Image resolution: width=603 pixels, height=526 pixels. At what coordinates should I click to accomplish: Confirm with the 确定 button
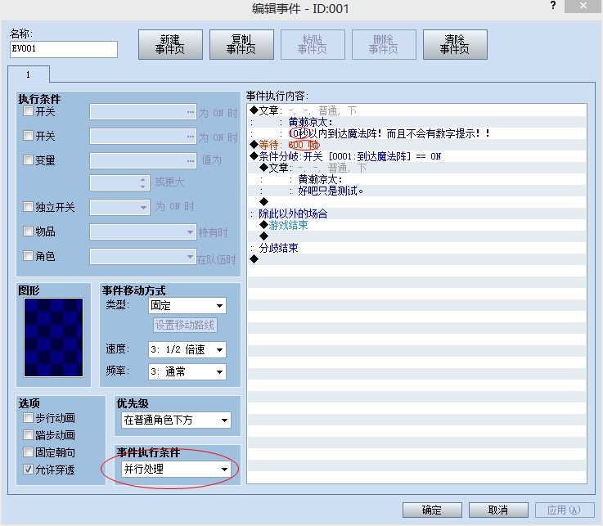[x=432, y=510]
